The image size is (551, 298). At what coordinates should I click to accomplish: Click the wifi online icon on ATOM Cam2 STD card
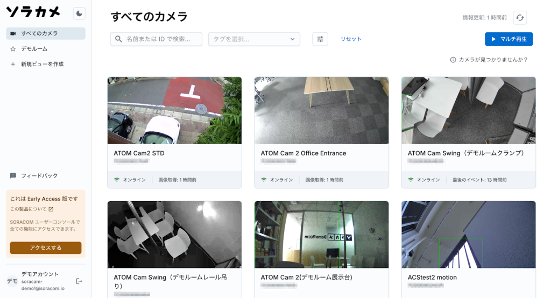[117, 180]
